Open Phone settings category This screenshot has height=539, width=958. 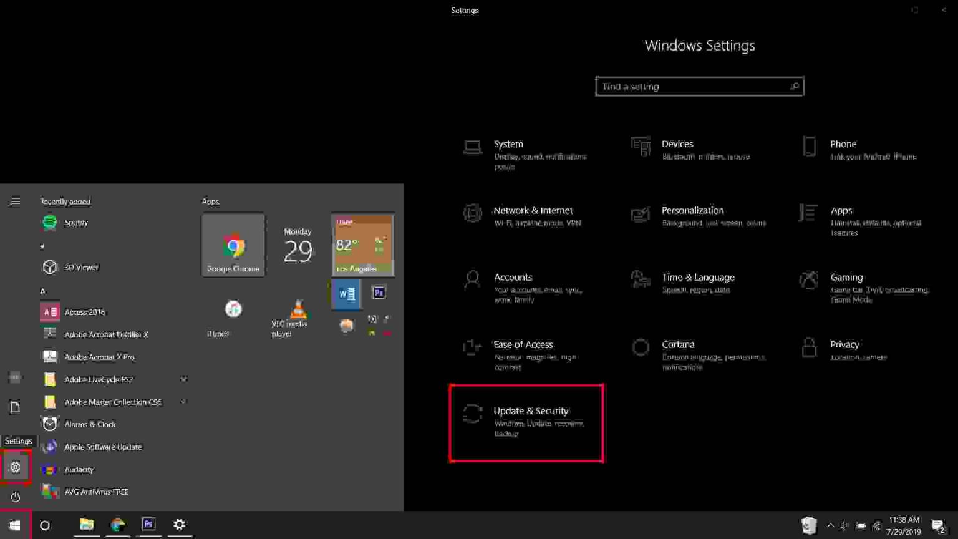coord(861,150)
